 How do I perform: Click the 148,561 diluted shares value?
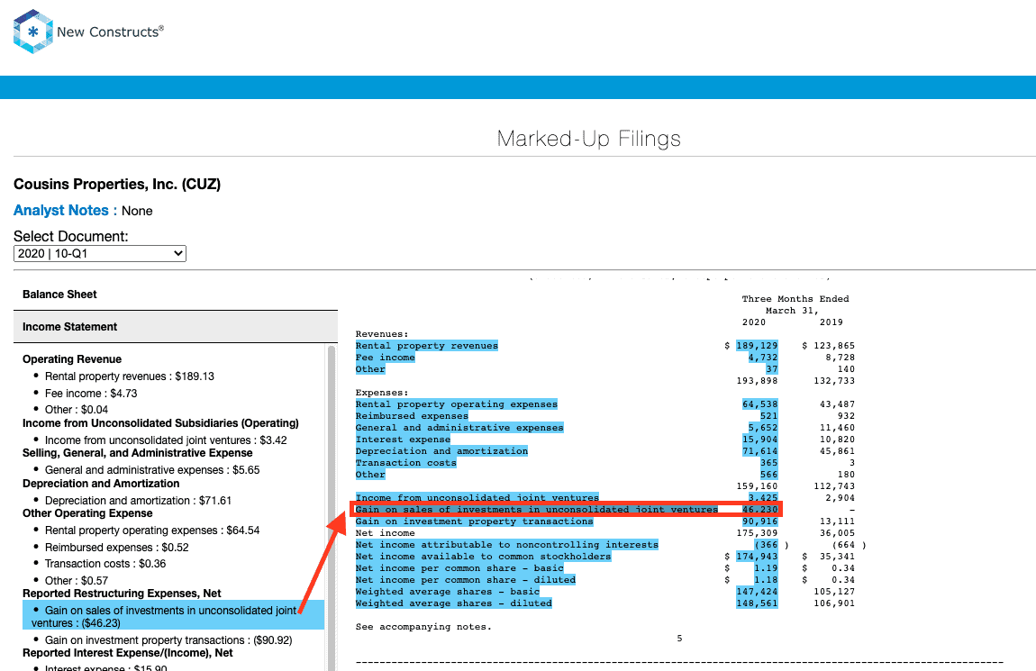pos(757,603)
